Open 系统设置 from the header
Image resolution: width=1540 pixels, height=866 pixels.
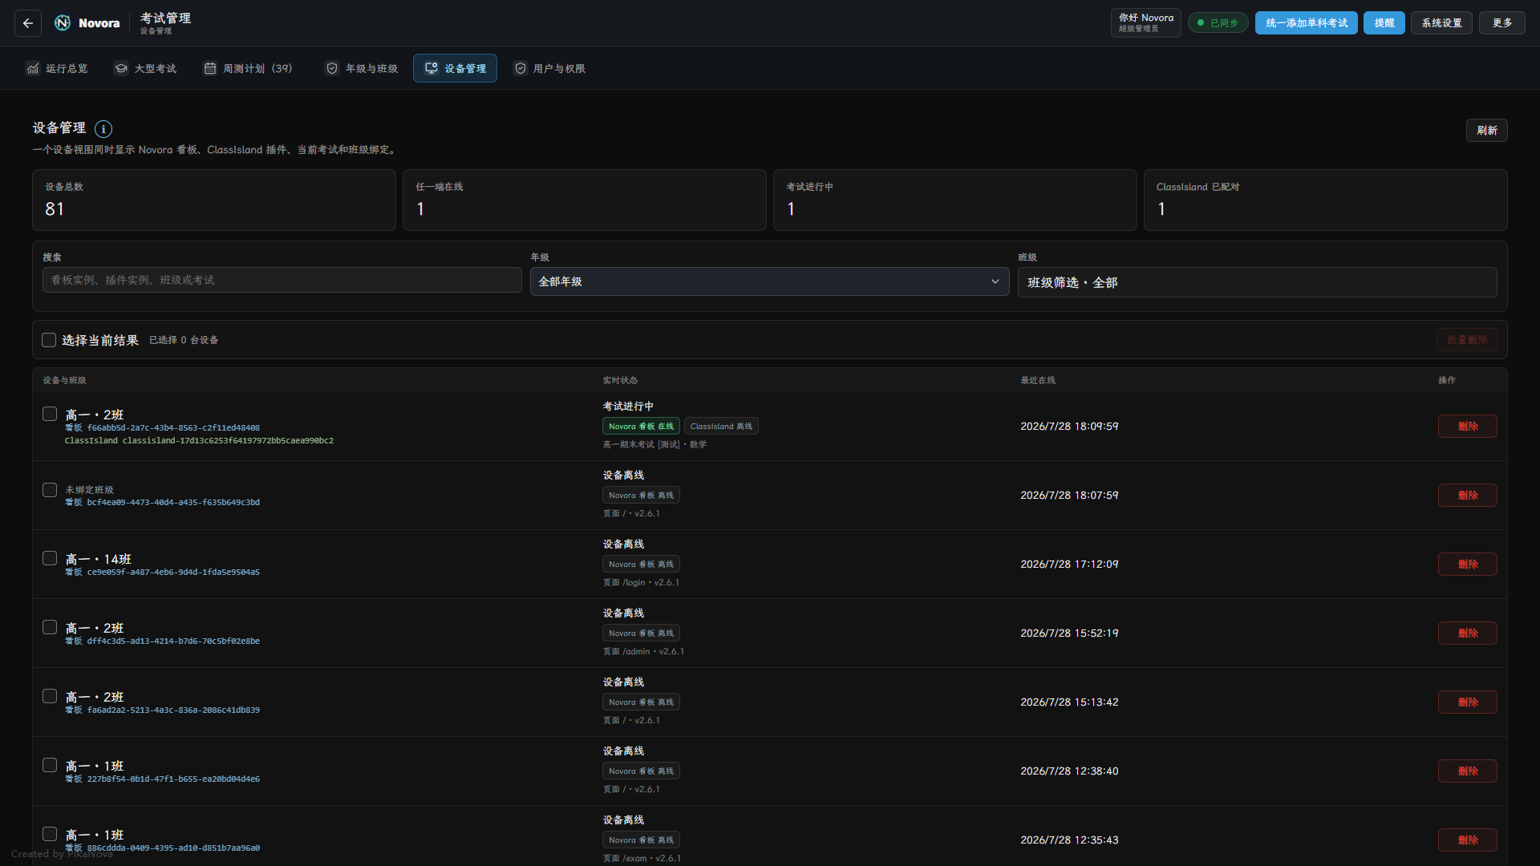[x=1441, y=23]
